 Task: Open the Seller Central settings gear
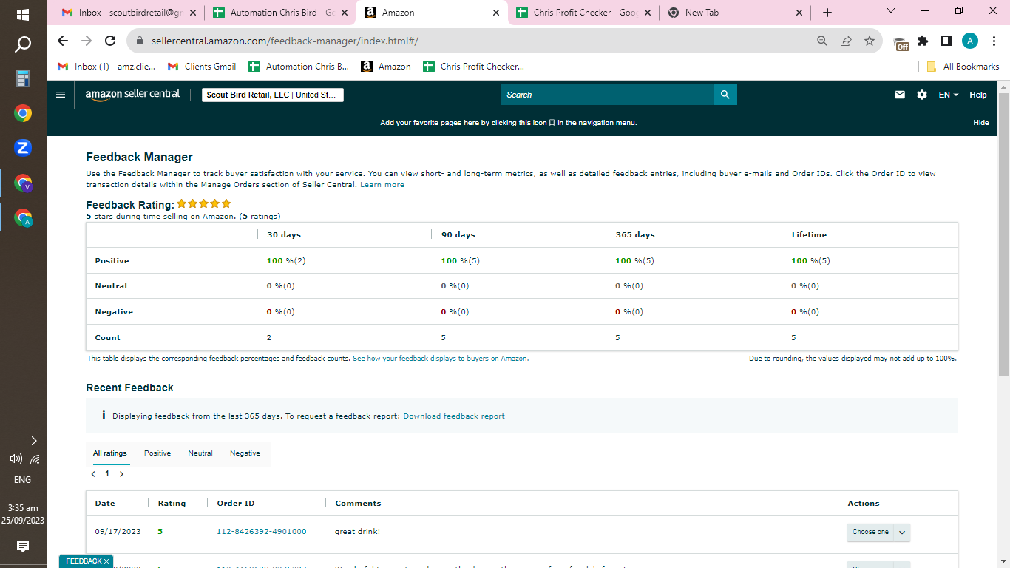click(x=922, y=95)
